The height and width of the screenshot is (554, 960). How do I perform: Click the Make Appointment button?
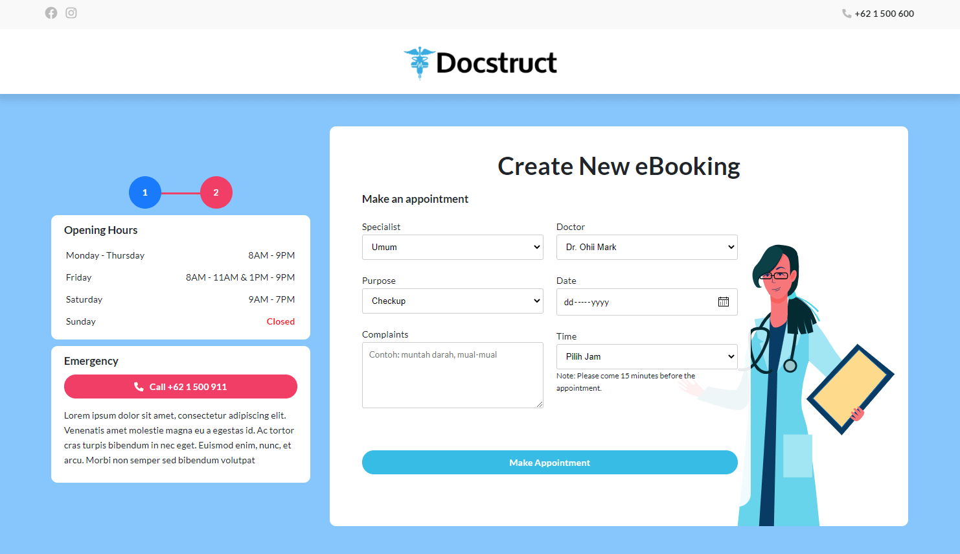point(550,463)
